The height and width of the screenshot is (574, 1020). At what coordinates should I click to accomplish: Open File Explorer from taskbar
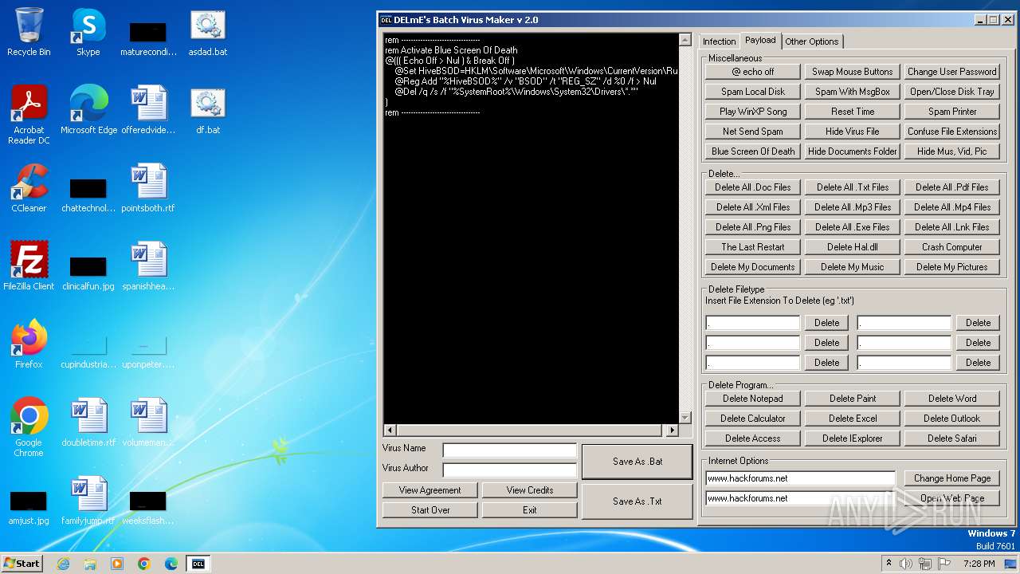tap(90, 564)
